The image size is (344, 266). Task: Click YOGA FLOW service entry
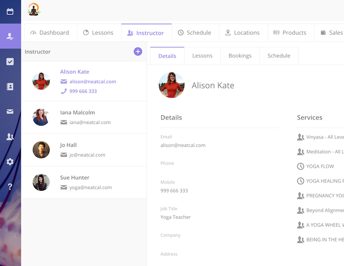click(x=316, y=166)
